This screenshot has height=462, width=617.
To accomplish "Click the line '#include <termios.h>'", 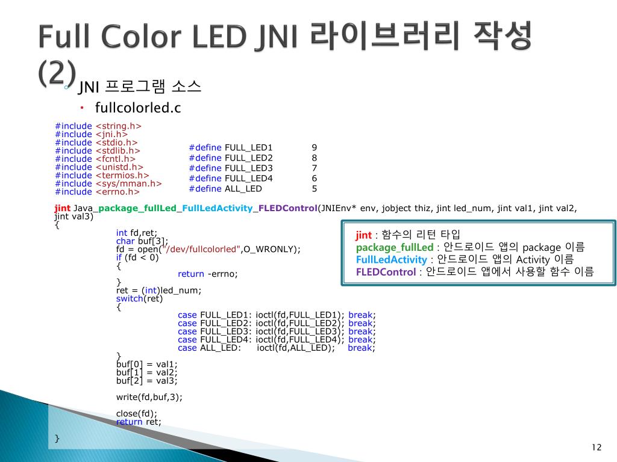I will tap(102, 176).
